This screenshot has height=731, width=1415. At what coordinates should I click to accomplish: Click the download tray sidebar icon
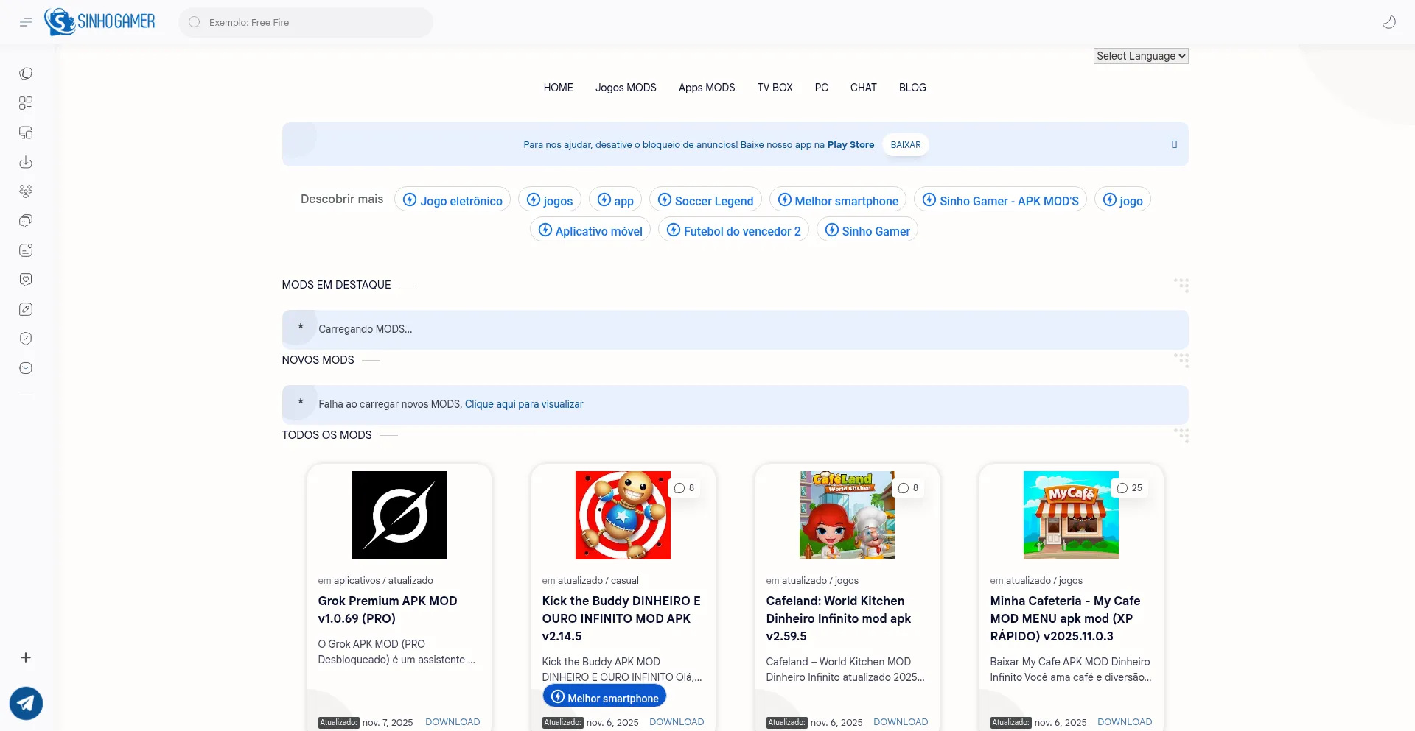26,162
